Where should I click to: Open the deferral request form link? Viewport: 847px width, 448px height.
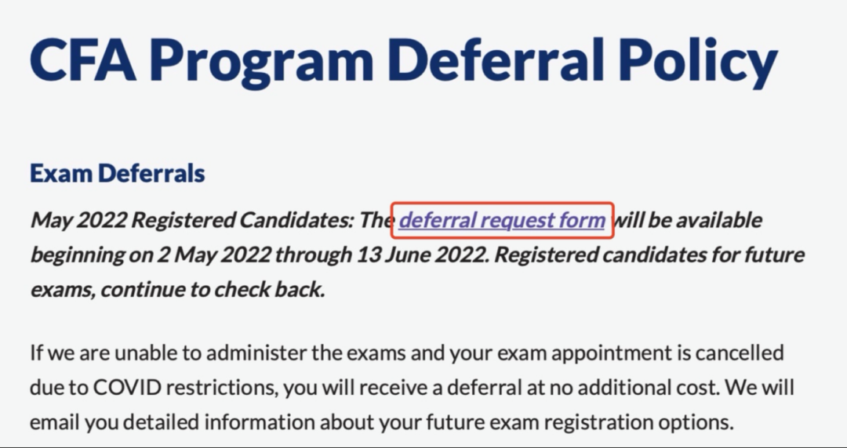coord(502,221)
